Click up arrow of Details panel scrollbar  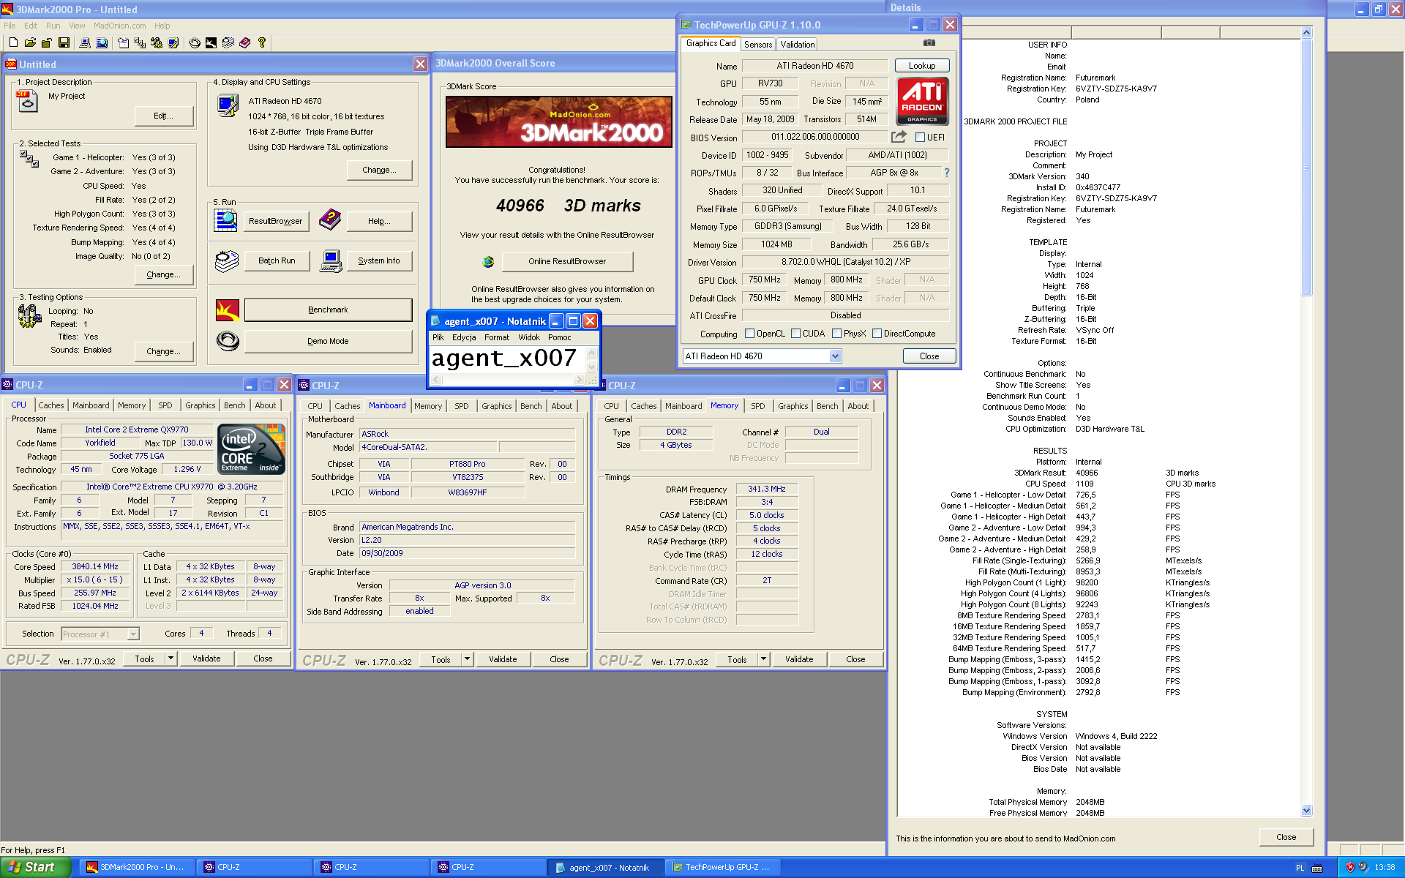click(x=1307, y=33)
